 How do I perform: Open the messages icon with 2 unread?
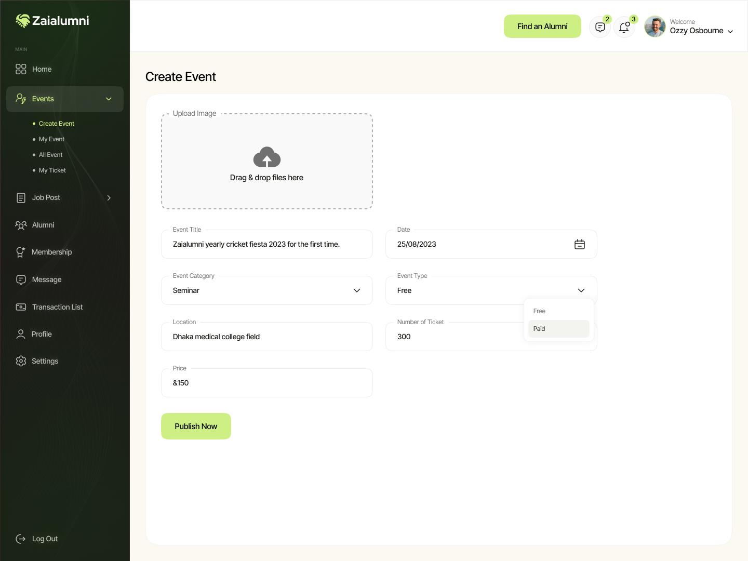600,26
